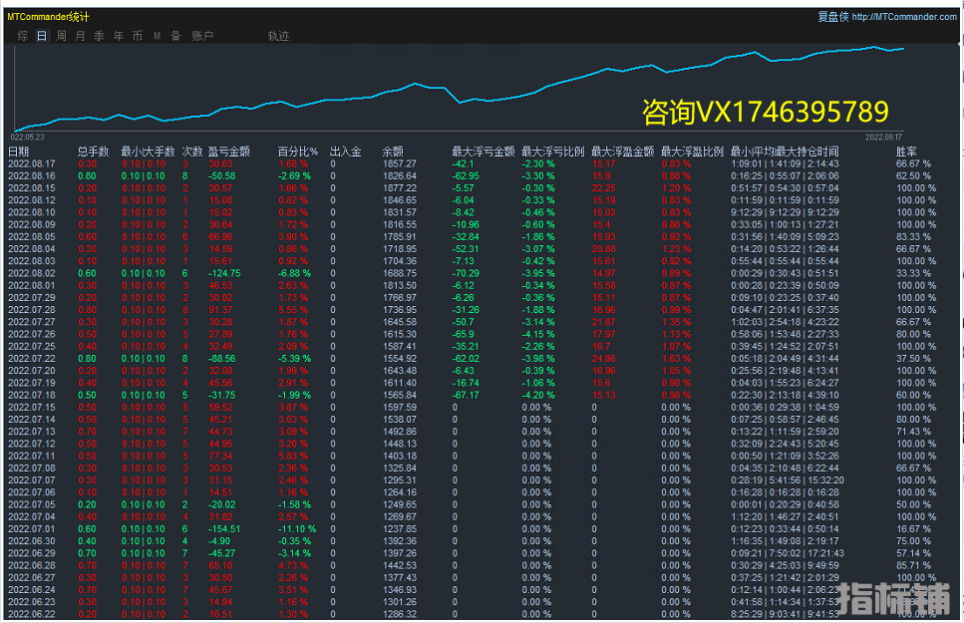The width and height of the screenshot is (964, 623).
Task: Open the 周 weekly statistics tab
Action: click(x=62, y=36)
